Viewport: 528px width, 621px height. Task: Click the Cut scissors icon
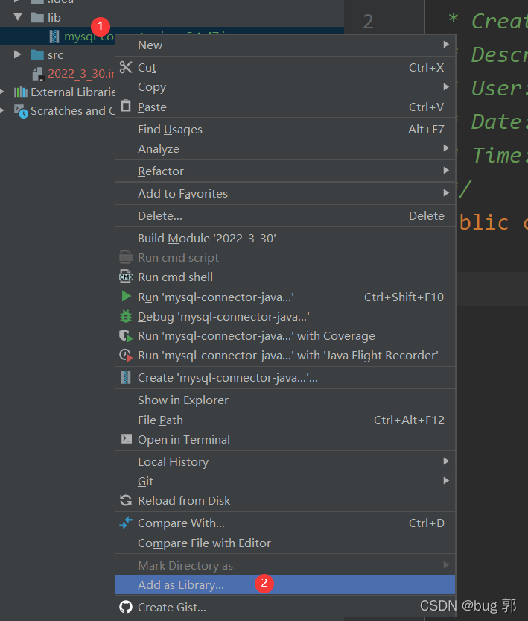pyautogui.click(x=126, y=67)
